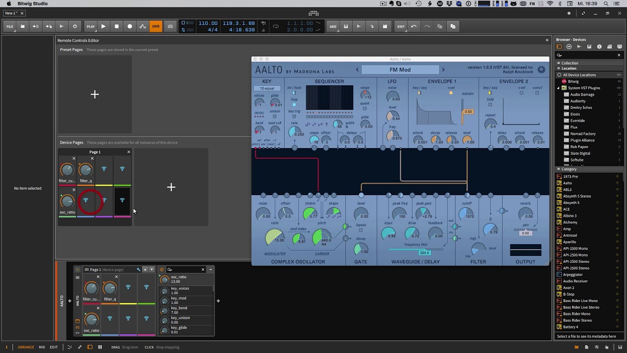Viewport: 627px width, 353px height.
Task: Undo with the curved back arrow
Action: tap(414, 26)
